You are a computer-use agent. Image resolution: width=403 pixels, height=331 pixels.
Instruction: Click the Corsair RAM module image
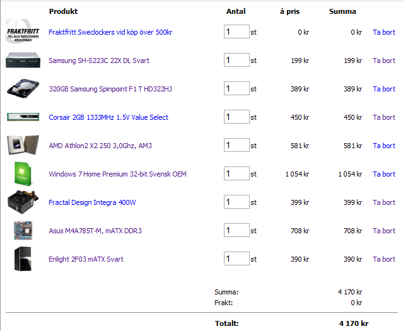pos(23,117)
